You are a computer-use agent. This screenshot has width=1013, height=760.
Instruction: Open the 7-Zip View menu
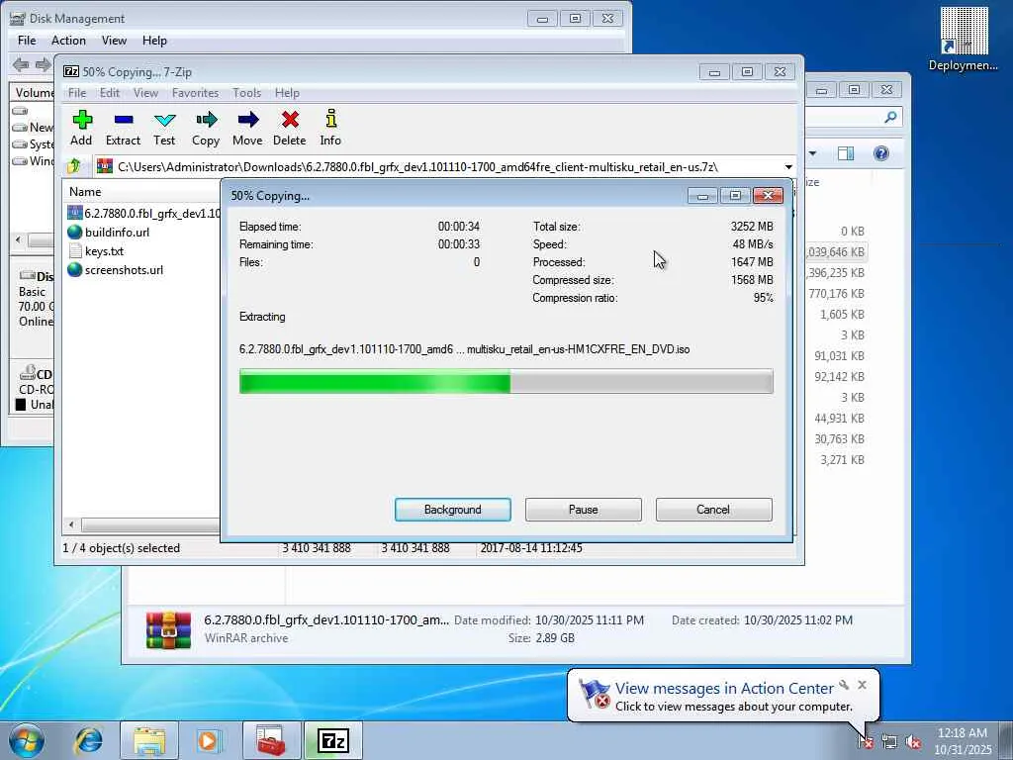click(146, 93)
